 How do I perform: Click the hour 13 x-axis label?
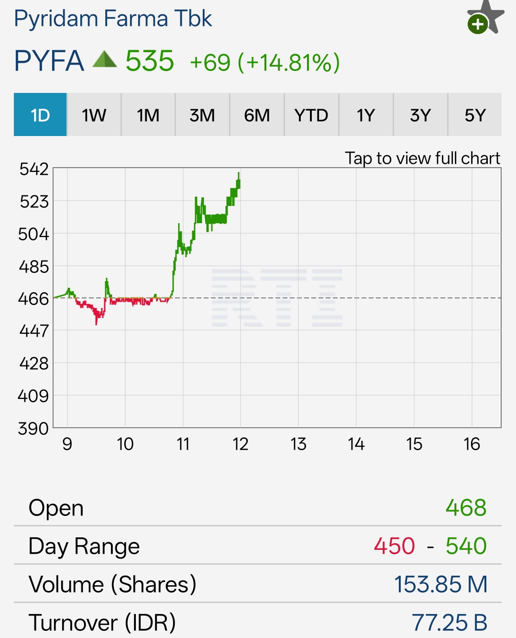(x=298, y=444)
